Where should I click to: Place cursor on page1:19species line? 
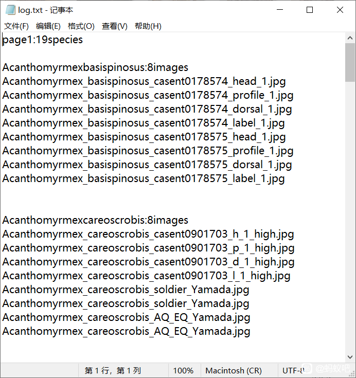click(x=43, y=40)
